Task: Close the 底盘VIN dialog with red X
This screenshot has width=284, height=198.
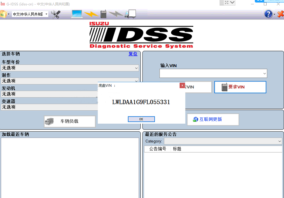Action: (182, 86)
